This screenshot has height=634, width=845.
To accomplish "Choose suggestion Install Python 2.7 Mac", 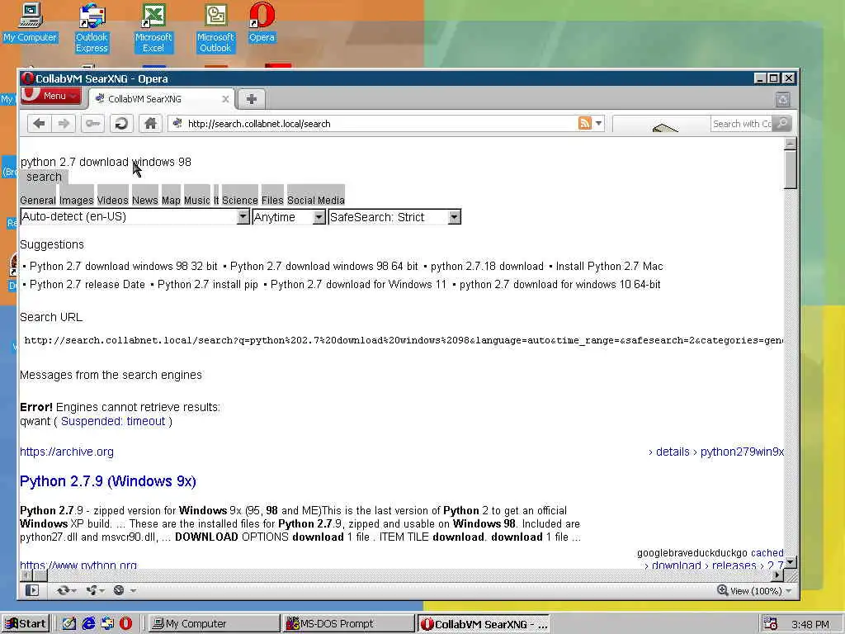I will 610,267.
